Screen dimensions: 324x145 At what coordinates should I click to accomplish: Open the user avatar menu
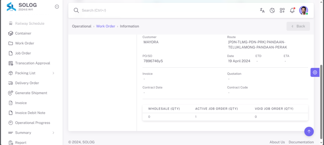pyautogui.click(x=303, y=10)
